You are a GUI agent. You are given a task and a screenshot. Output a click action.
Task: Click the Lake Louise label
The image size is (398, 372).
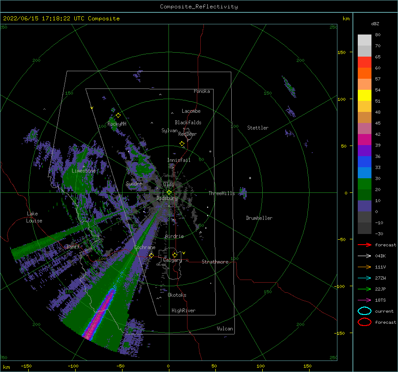(x=34, y=217)
